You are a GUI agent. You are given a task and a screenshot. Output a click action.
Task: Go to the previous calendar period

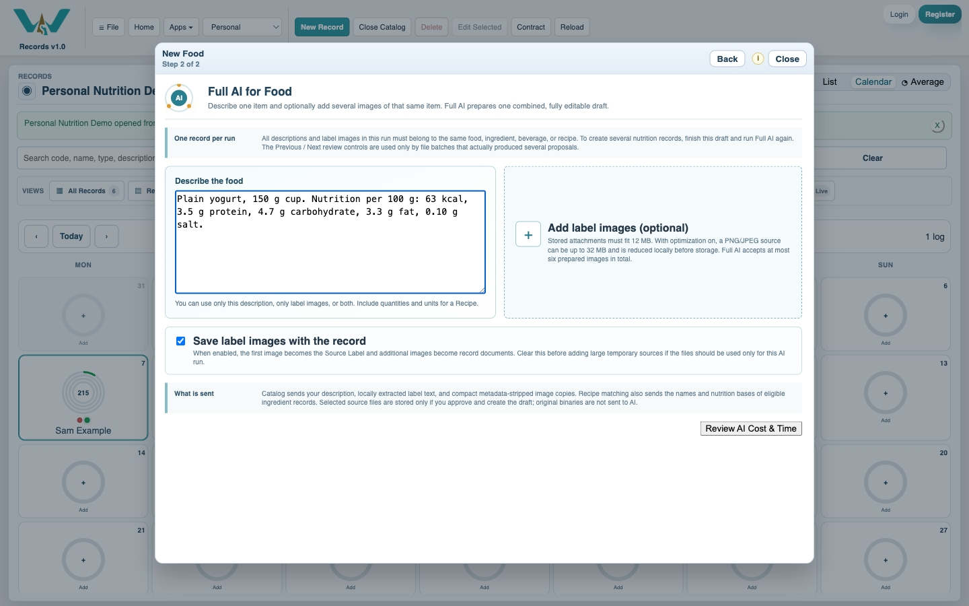pyautogui.click(x=36, y=236)
